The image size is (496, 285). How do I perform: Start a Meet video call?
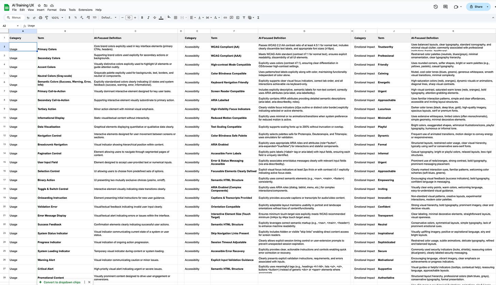pos(456,6)
